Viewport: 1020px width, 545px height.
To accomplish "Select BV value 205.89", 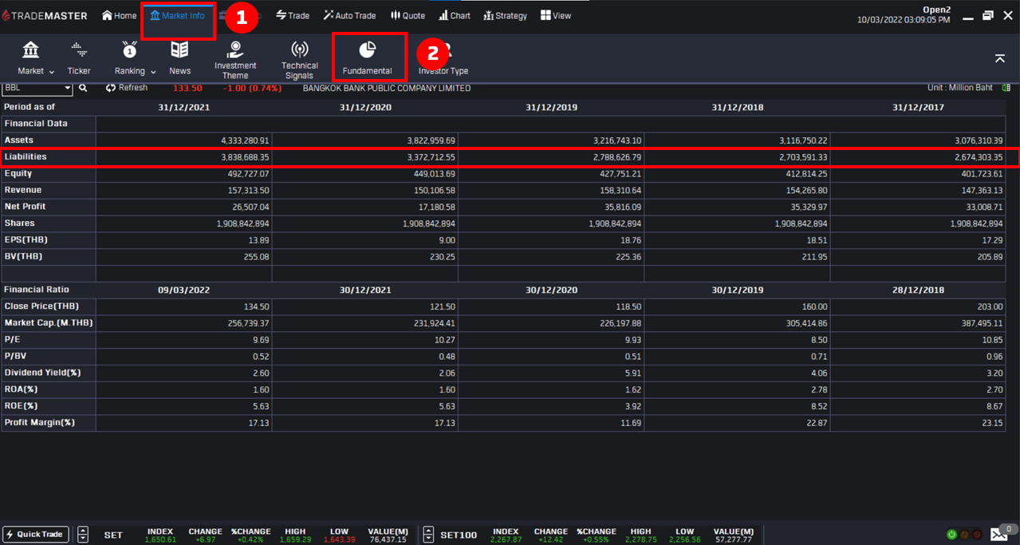I will point(990,257).
